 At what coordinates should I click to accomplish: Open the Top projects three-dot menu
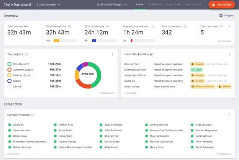click(112, 54)
